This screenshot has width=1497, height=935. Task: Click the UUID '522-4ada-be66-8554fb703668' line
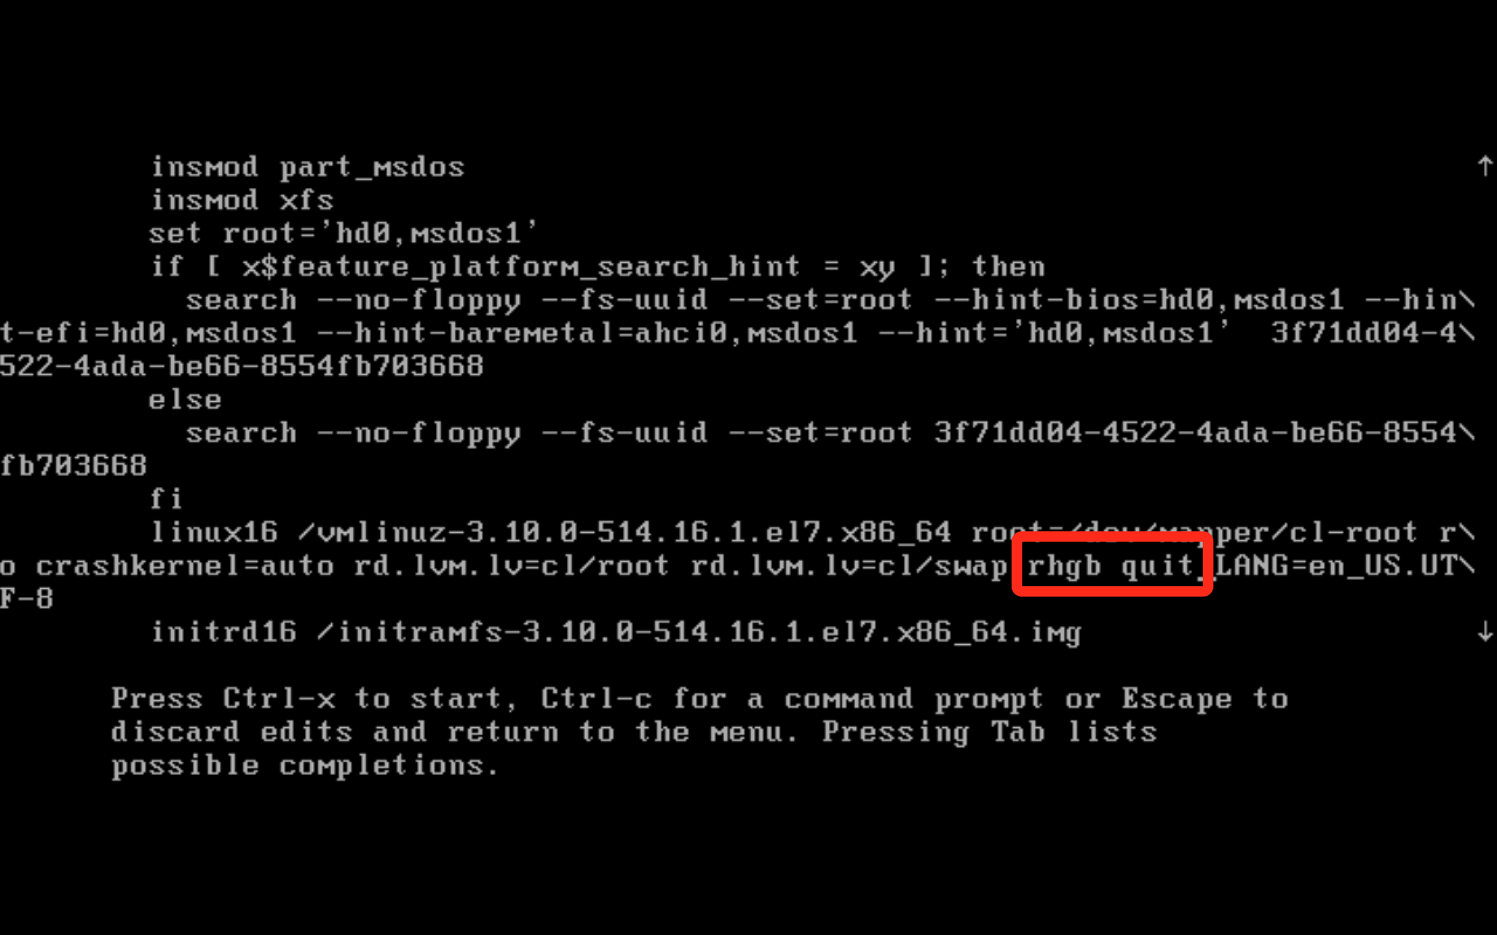click(x=242, y=367)
